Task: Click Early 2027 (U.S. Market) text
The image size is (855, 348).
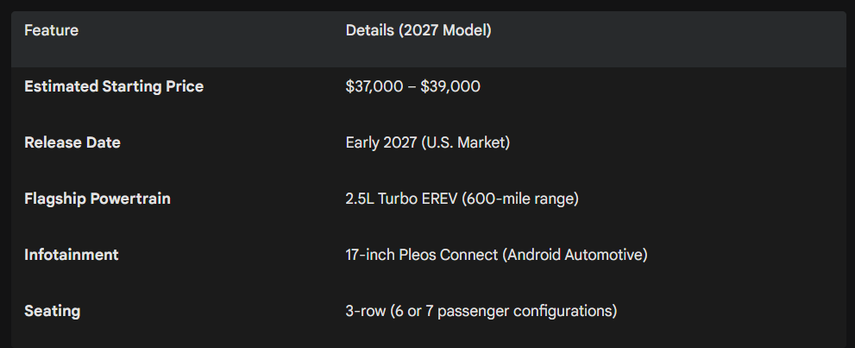Action: click(x=427, y=142)
